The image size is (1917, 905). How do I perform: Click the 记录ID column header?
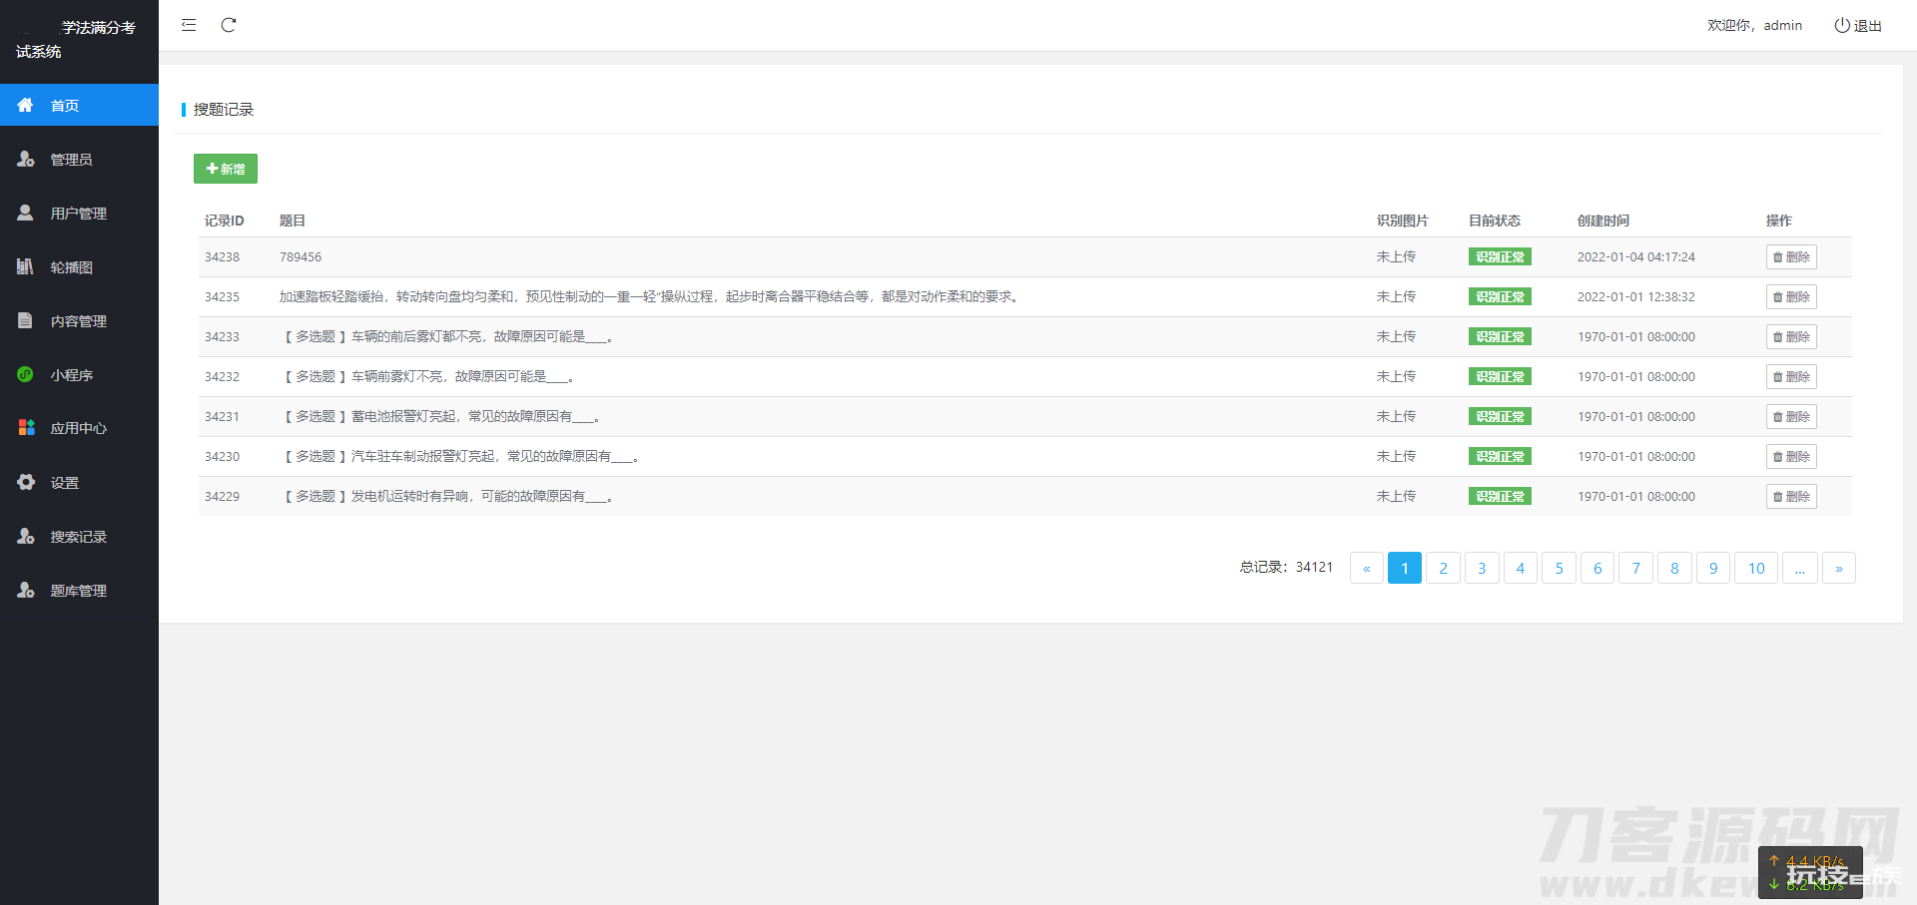(225, 221)
